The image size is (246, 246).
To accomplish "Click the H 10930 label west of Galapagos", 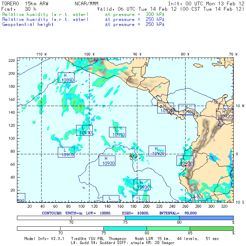I will pyautogui.click(x=107, y=161).
